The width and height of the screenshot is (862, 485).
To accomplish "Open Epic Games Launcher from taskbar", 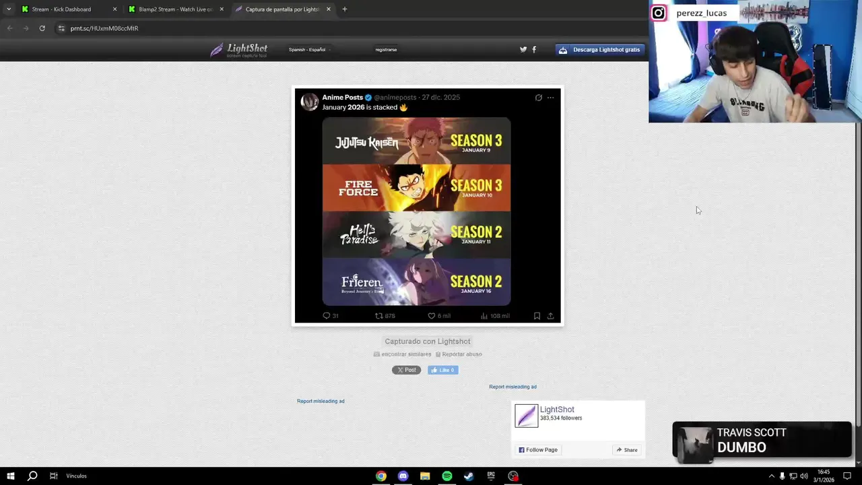I will coord(491,476).
